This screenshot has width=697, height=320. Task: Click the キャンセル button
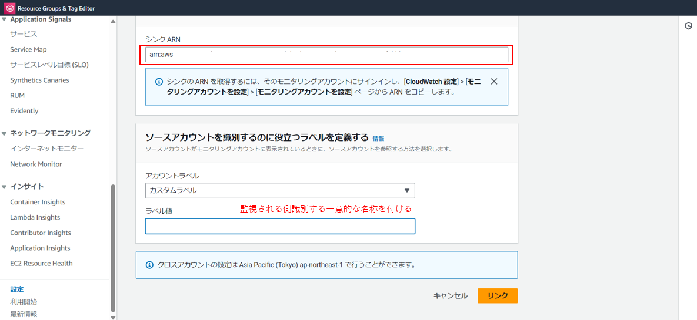(x=450, y=296)
